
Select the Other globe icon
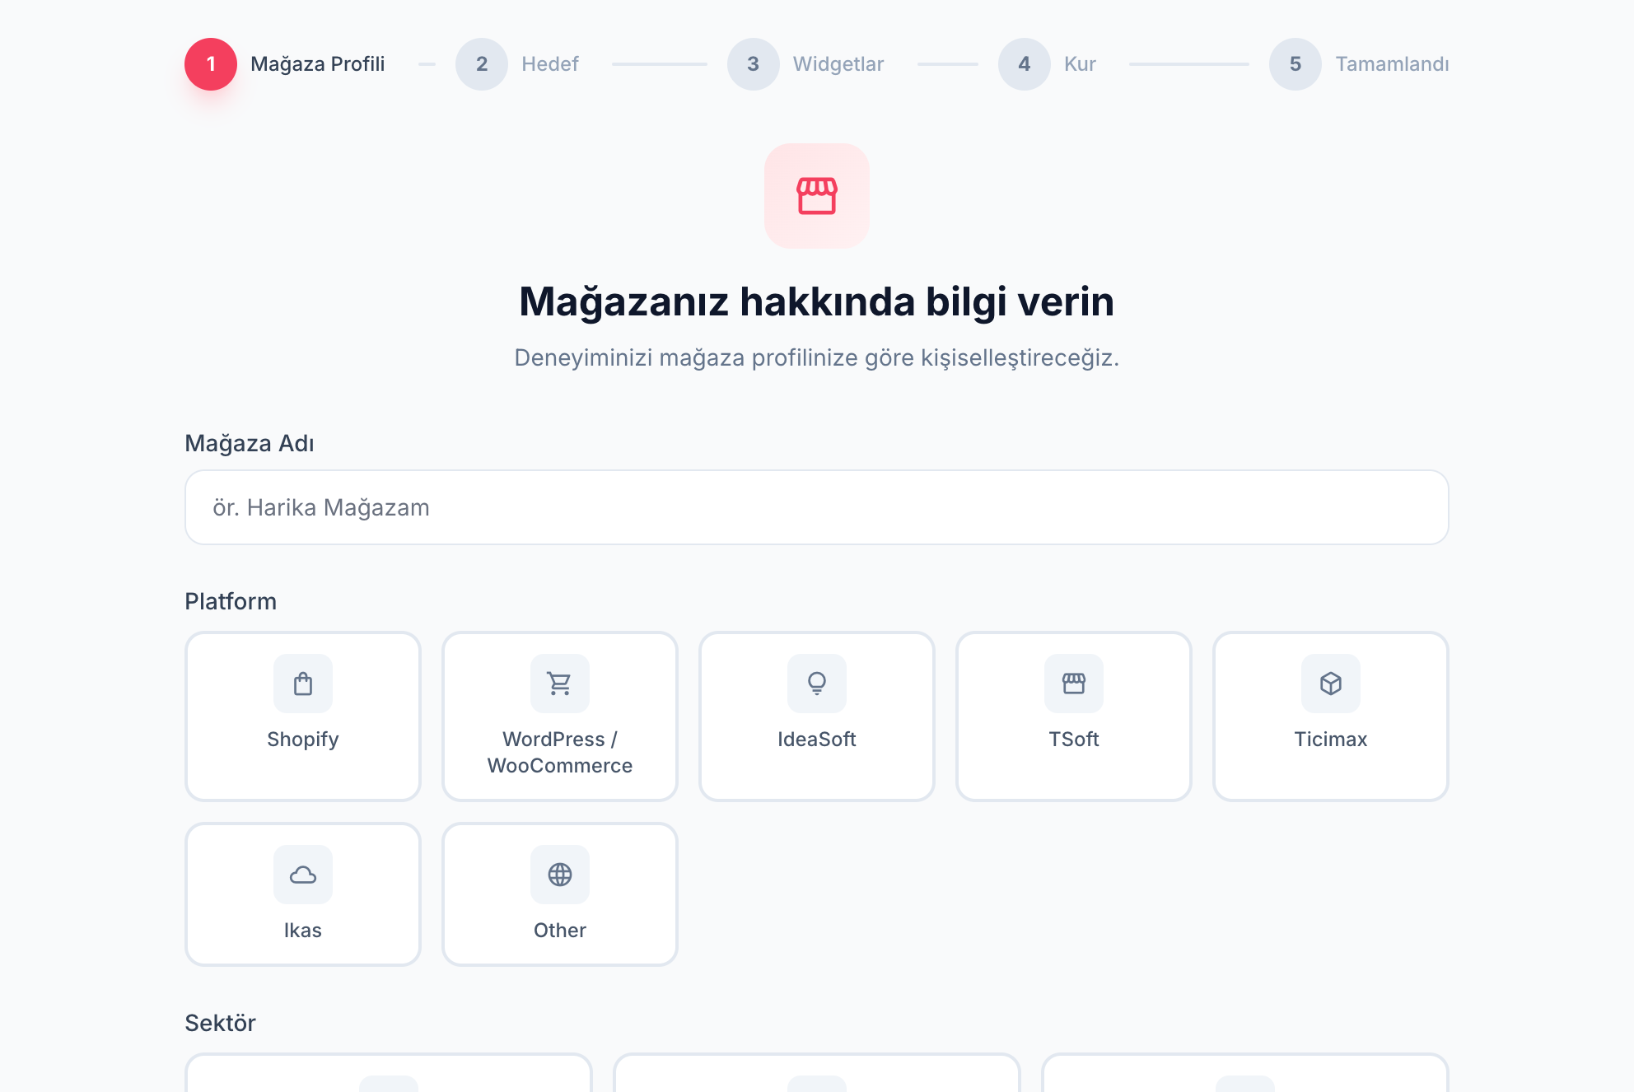pos(559,875)
